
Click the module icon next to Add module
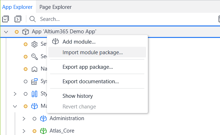[55, 41]
